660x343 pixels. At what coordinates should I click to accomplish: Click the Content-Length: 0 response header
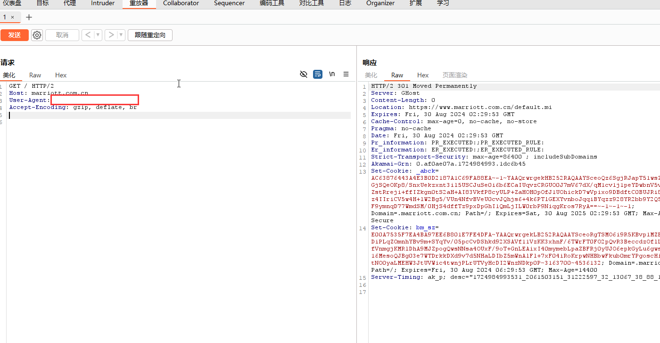click(x=403, y=100)
